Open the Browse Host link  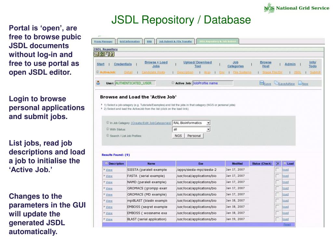[266, 64]
